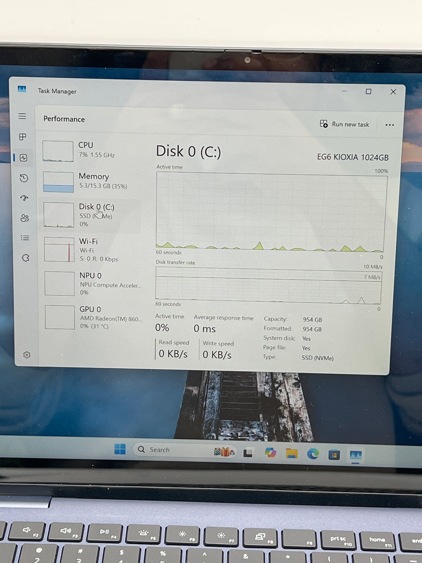The image size is (422, 563).
Task: Click the Run new task button
Action: click(345, 124)
